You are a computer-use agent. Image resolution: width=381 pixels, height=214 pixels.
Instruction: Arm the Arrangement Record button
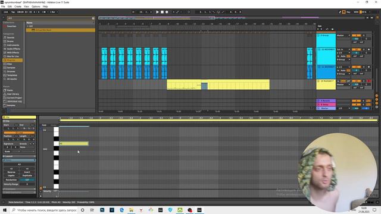167,12
